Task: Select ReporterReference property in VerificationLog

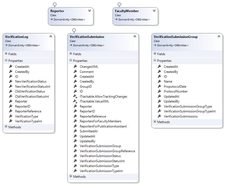Action: [28, 111]
